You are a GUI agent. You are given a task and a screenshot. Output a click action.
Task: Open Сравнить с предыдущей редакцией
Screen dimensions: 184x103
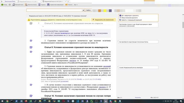(131, 20)
